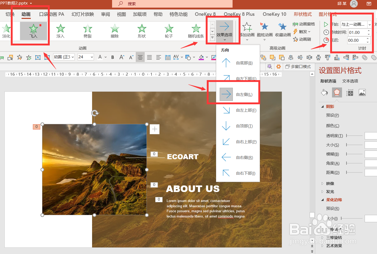Click the bring forward icon
The height and width of the screenshot is (254, 377).
pos(273,57)
